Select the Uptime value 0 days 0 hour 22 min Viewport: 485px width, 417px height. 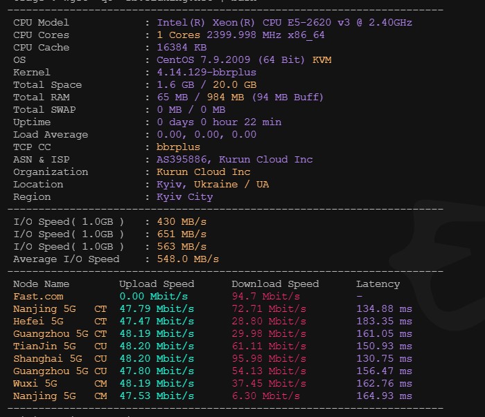point(219,122)
